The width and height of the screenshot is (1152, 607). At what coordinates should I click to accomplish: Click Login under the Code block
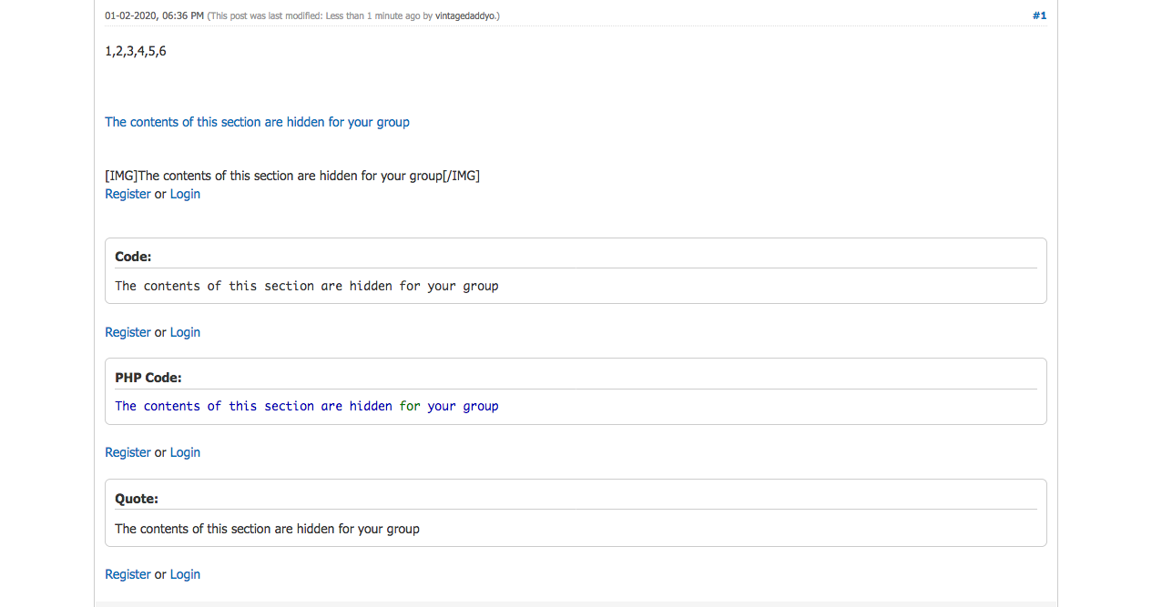pos(185,332)
